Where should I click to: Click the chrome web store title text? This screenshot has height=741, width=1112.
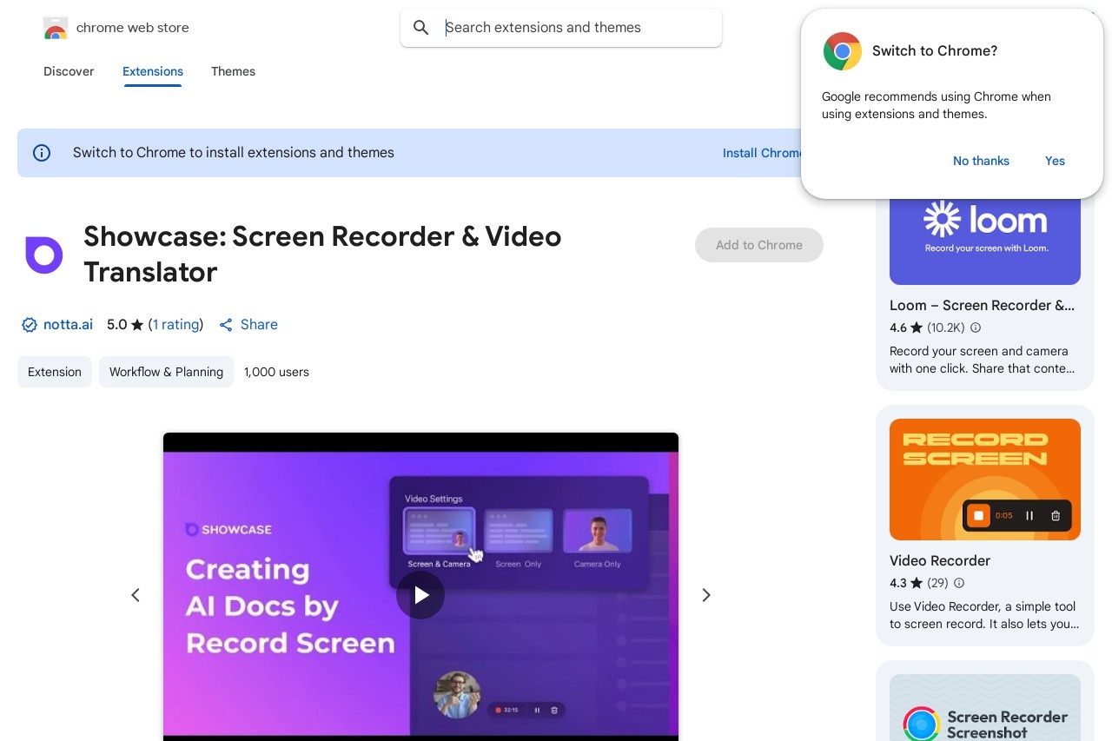pyautogui.click(x=133, y=28)
